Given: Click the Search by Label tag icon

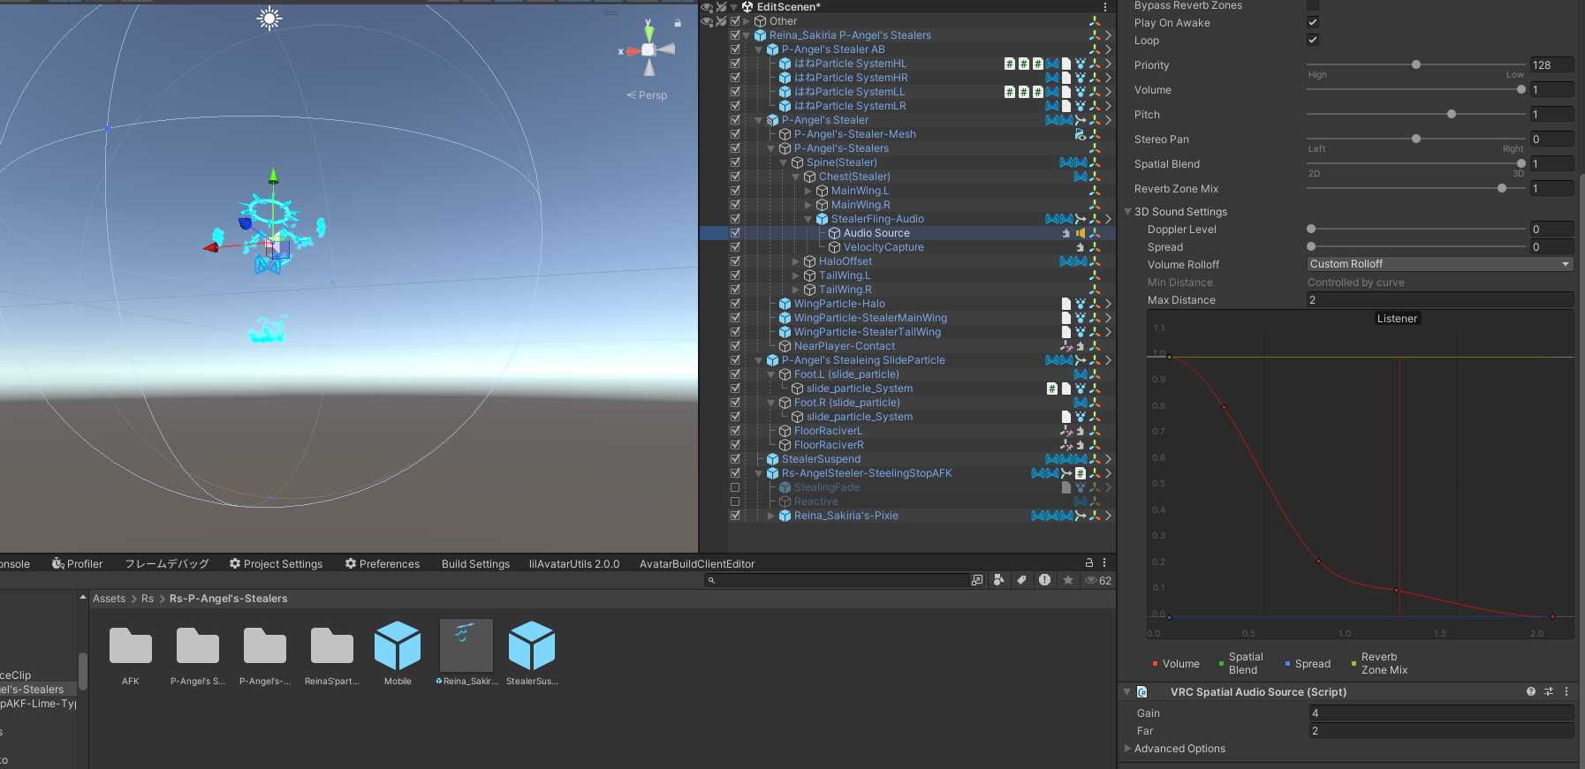Looking at the screenshot, I should (1021, 580).
